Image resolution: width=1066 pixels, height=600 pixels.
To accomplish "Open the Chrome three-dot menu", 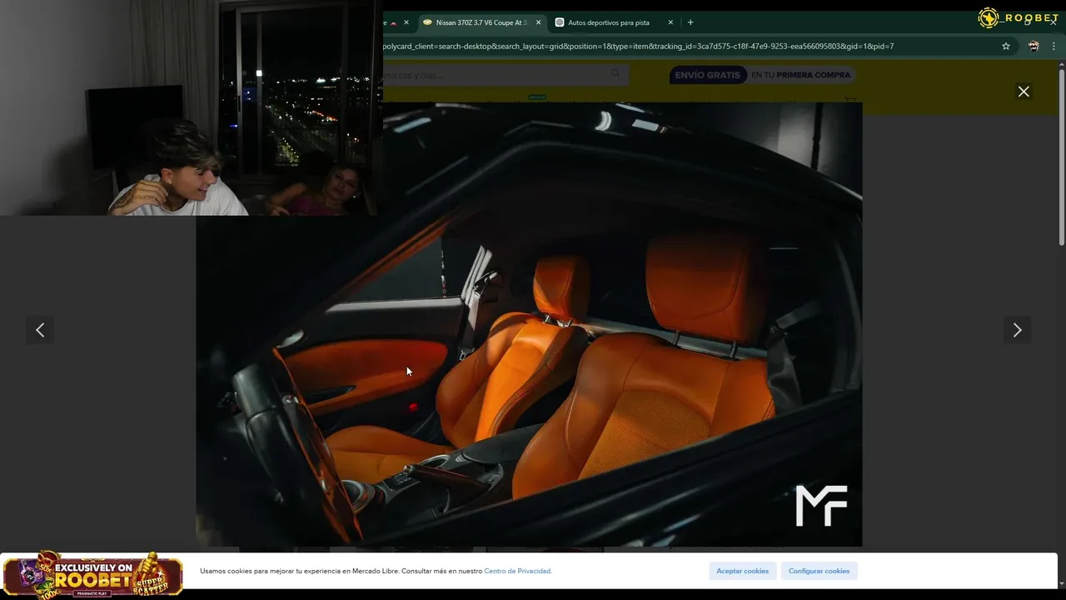I will coord(1054,47).
